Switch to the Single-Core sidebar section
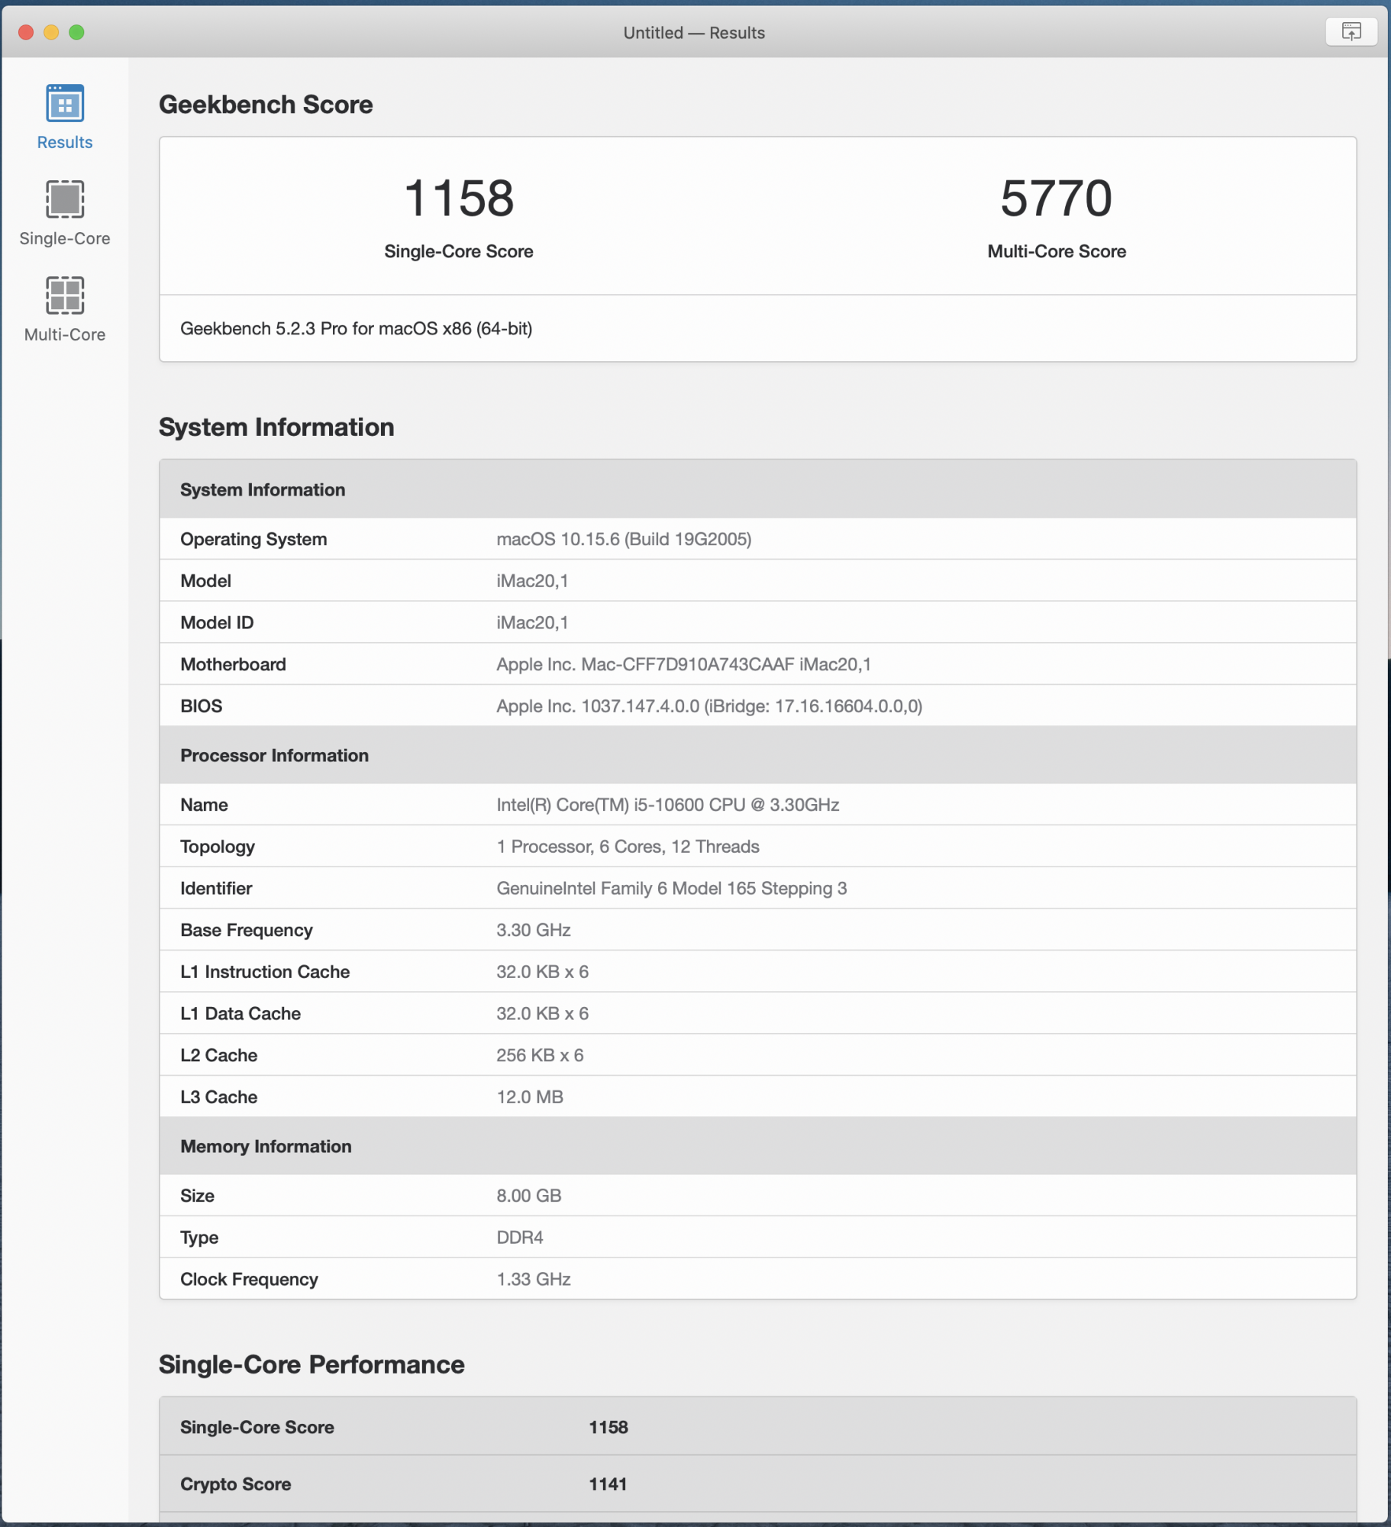The height and width of the screenshot is (1527, 1391). [65, 212]
